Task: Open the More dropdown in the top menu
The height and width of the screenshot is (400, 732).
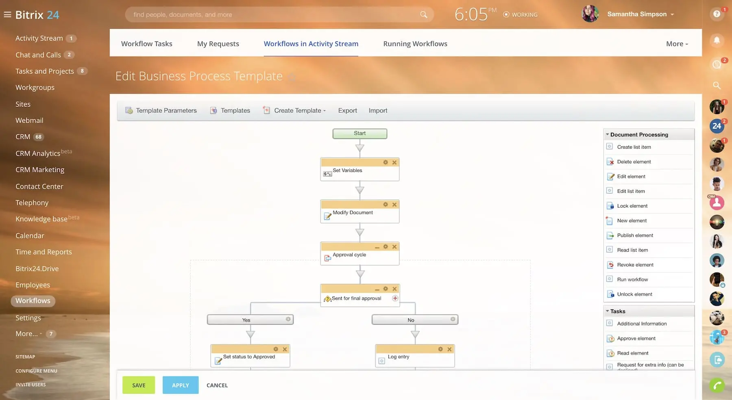Action: tap(676, 43)
